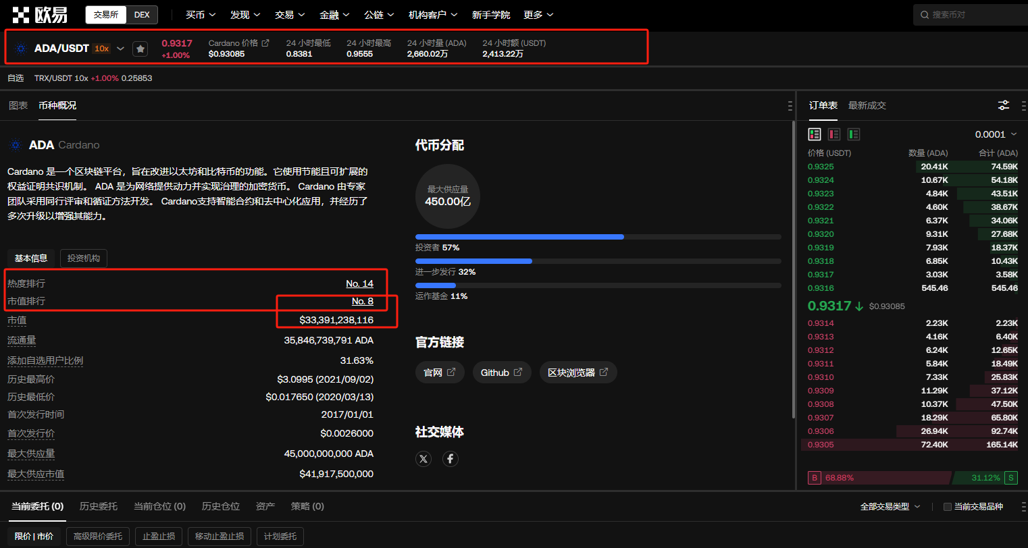Image resolution: width=1028 pixels, height=548 pixels.
Task: Open the 0.0001 price precision dropdown
Action: click(x=996, y=134)
